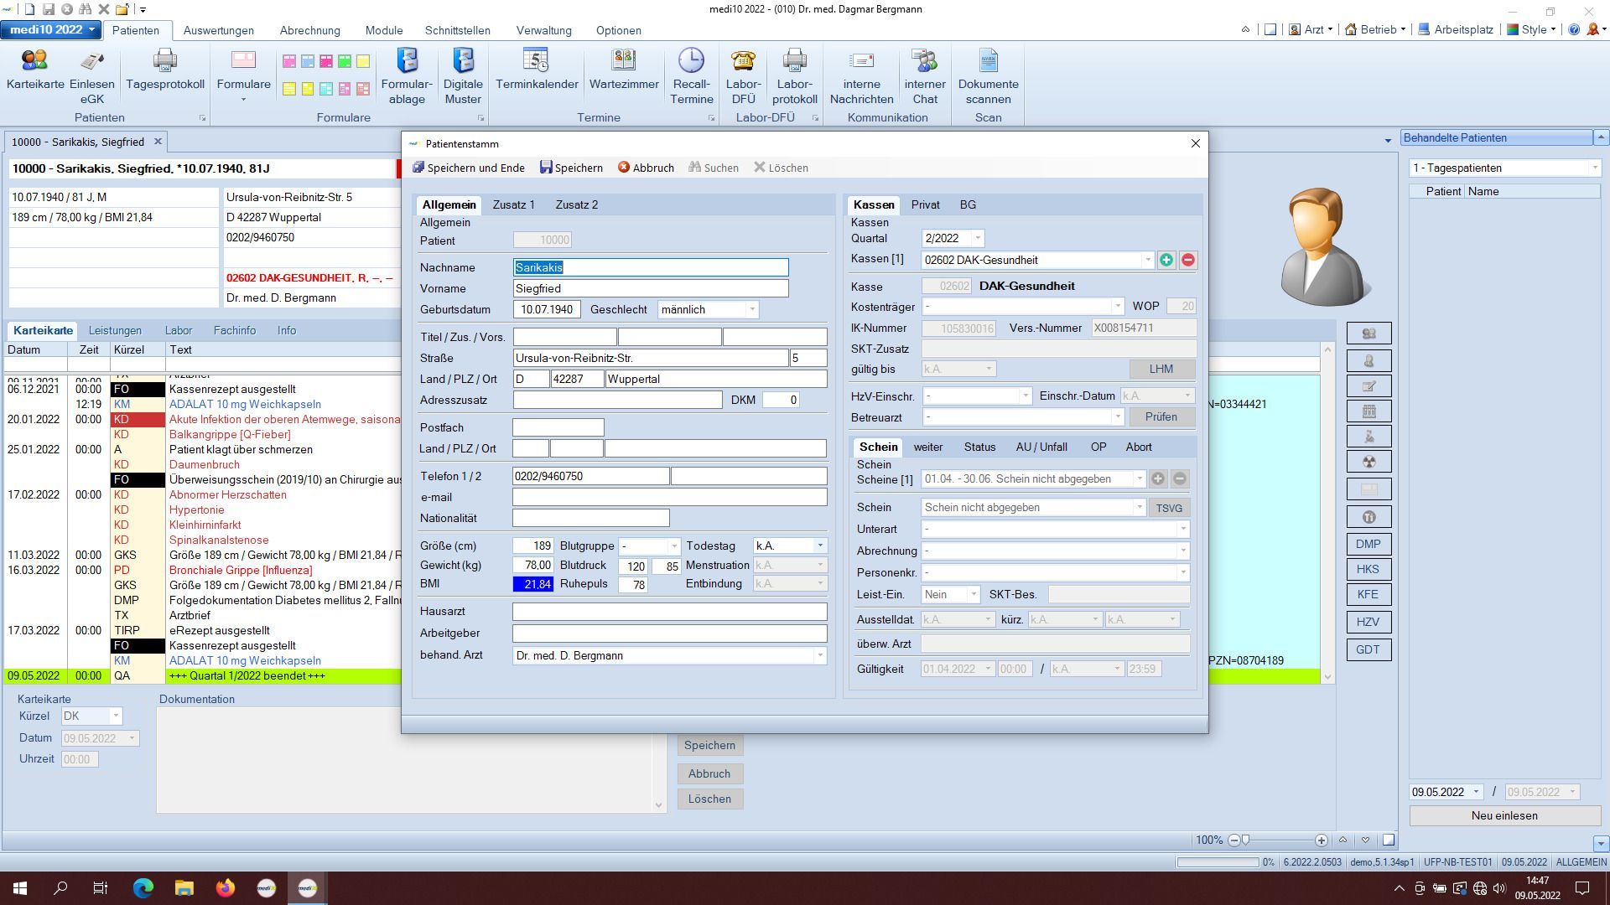Open the Leist.-Ein. Nein dropdown
1610x905 pixels.
(973, 595)
